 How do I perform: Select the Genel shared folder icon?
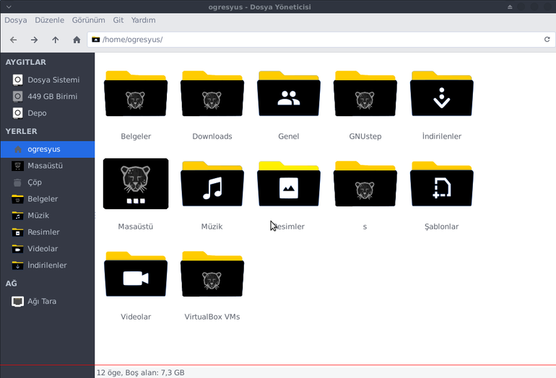(289, 94)
